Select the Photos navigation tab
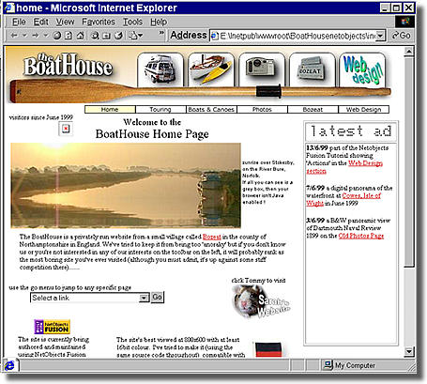This screenshot has height=384, width=427. (262, 110)
